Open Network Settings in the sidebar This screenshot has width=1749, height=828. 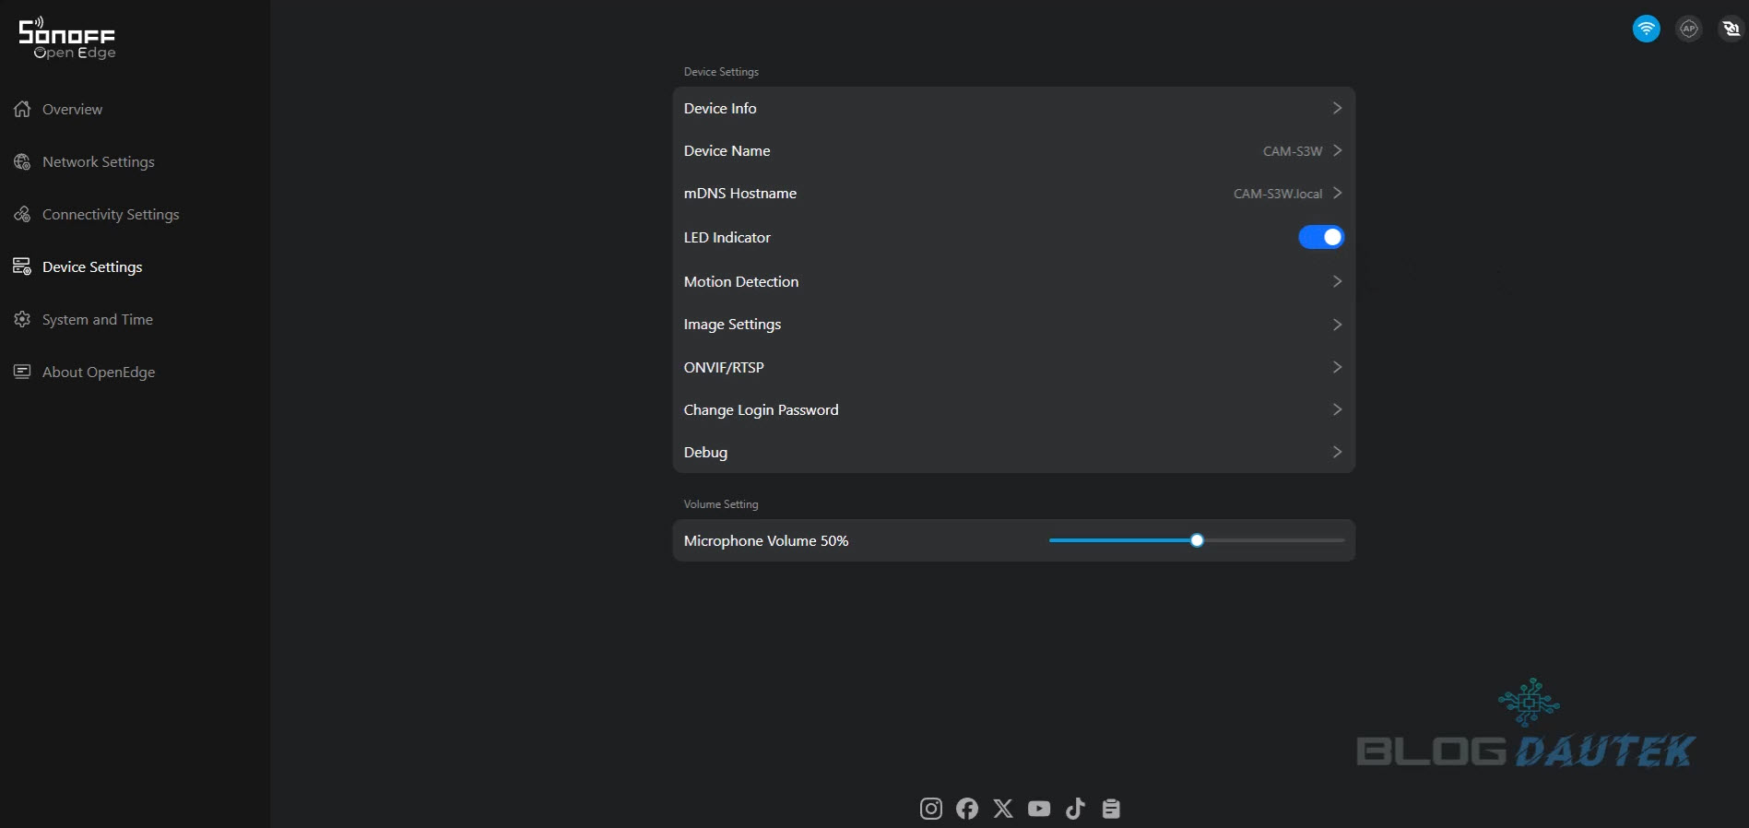point(84,161)
